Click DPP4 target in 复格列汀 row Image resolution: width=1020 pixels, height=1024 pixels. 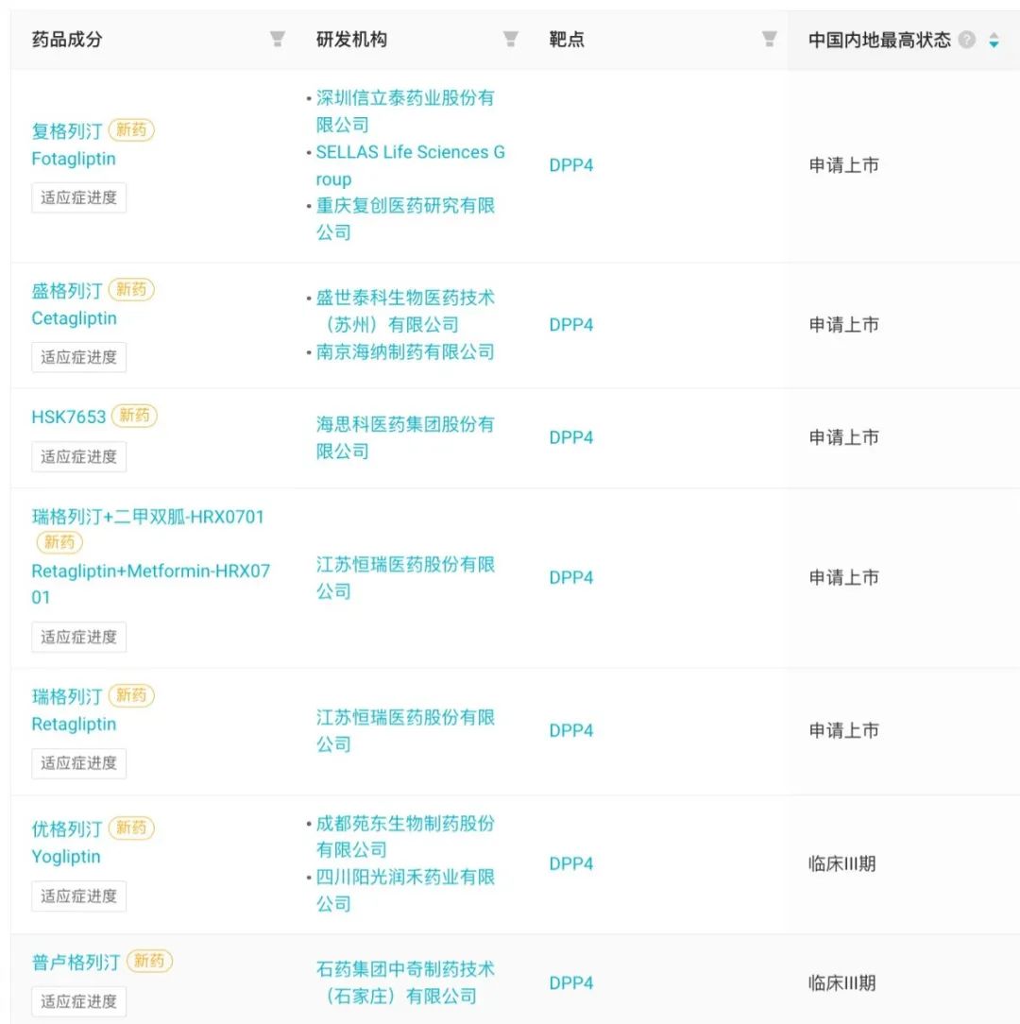pos(570,165)
